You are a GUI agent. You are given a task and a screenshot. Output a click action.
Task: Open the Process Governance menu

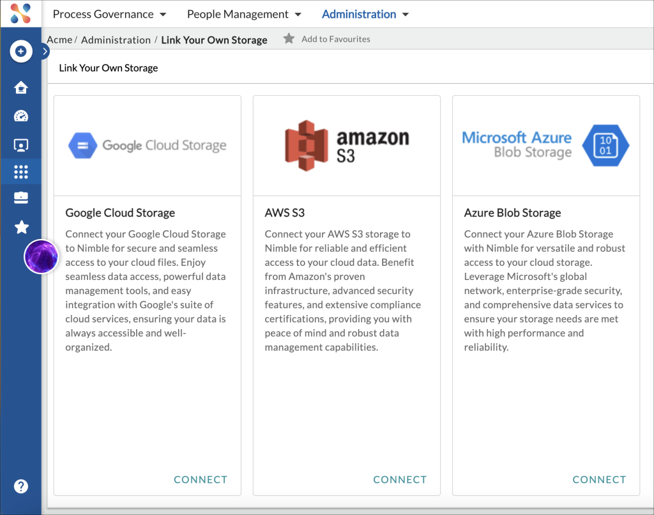(x=103, y=14)
